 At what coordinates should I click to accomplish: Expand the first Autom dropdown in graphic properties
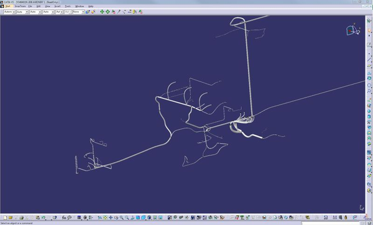9,12
